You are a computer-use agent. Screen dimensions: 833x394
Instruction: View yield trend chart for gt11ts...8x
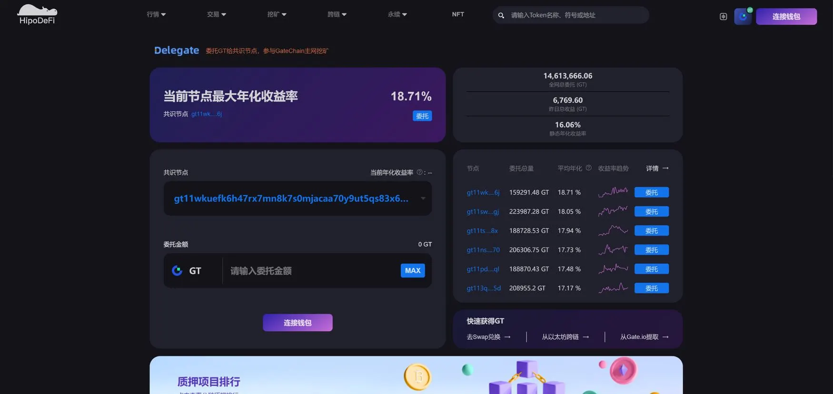[613, 231]
